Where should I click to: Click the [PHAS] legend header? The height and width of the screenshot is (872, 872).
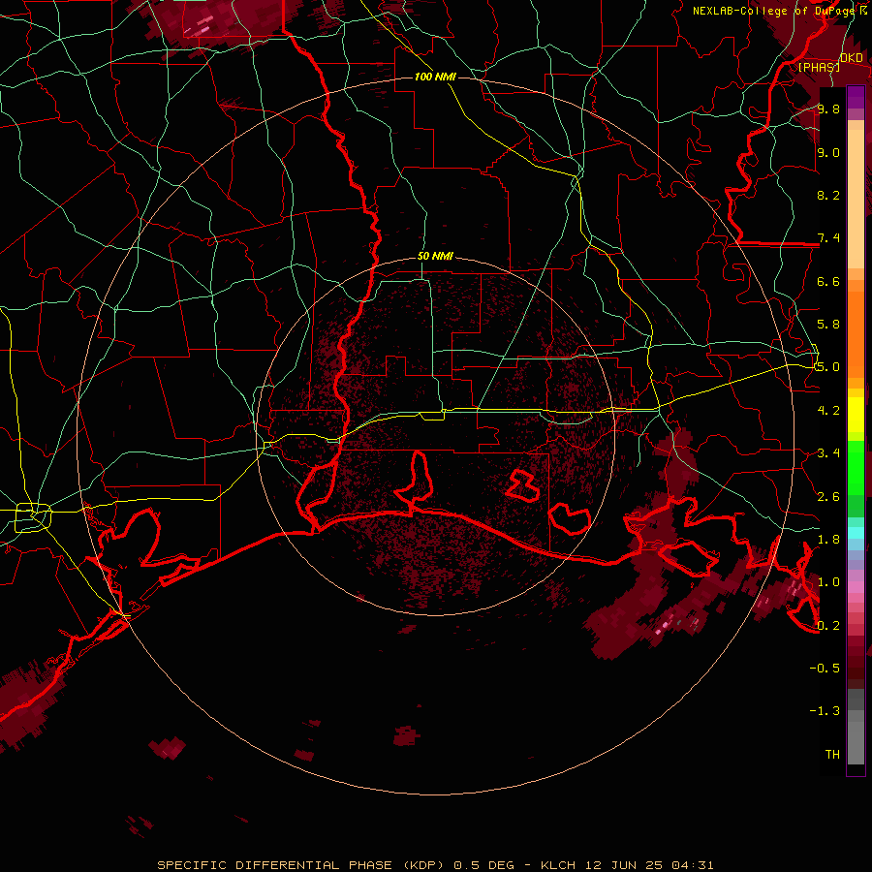(819, 67)
